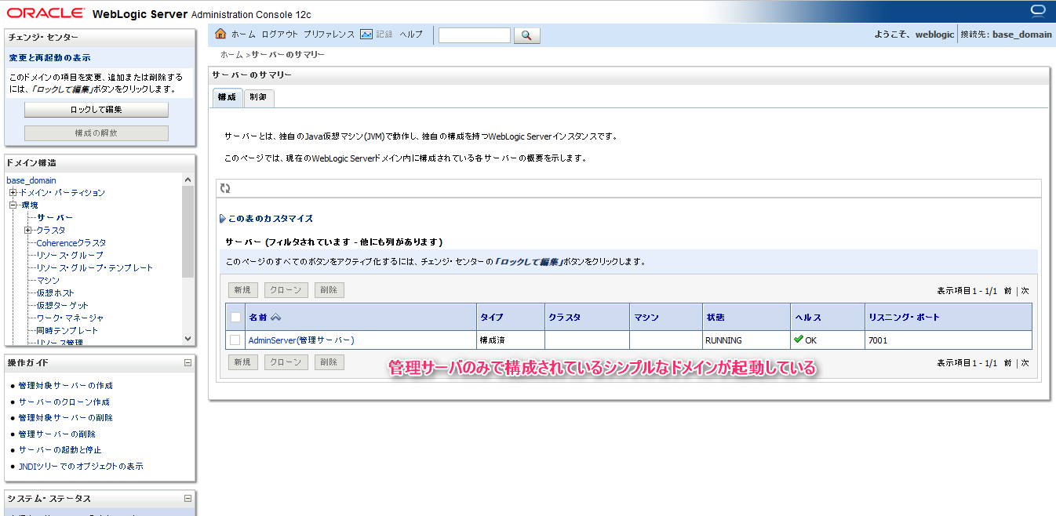Collapse the システム・ステータス panel minus icon
1056x516 pixels.
[x=188, y=499]
